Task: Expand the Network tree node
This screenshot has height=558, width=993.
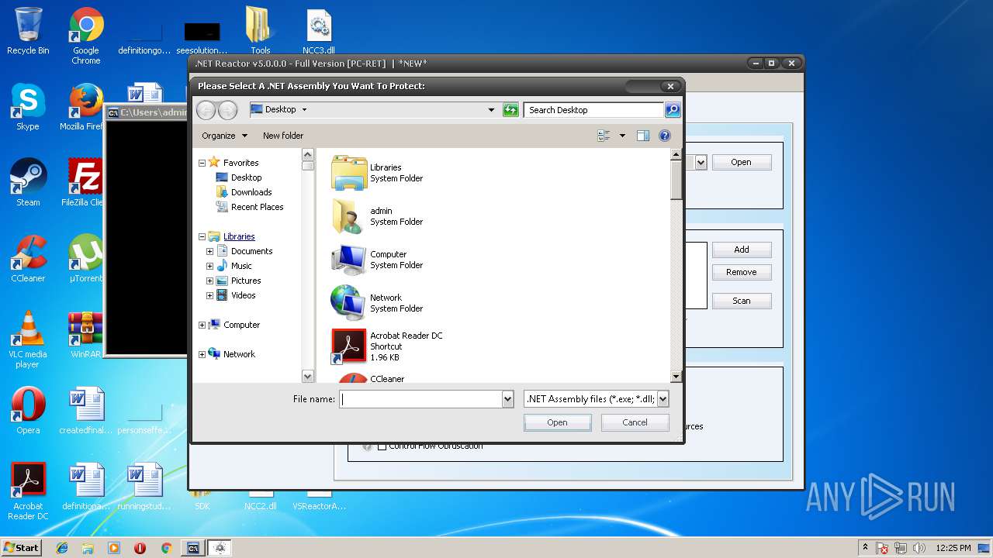Action: 202,354
